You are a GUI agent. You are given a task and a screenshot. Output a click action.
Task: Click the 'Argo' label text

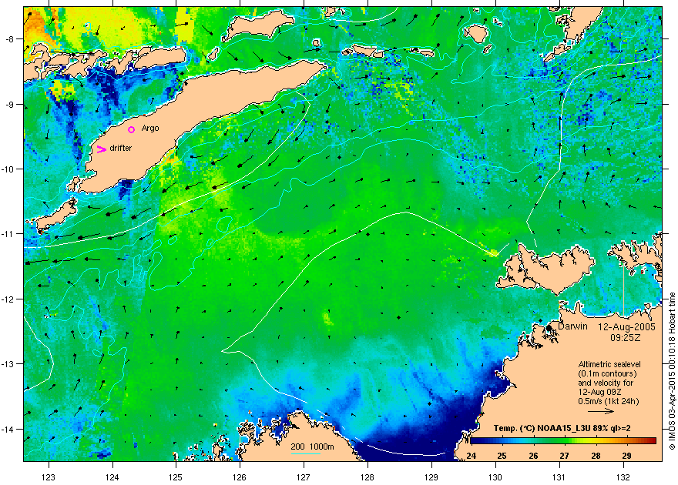[x=150, y=129]
